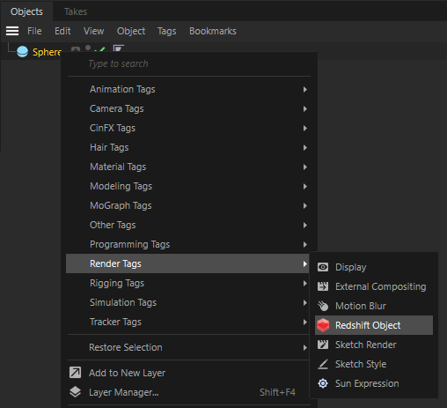Viewport: 447px width, 408px height.
Task: Choose the External Compositing tag
Action: 374,286
